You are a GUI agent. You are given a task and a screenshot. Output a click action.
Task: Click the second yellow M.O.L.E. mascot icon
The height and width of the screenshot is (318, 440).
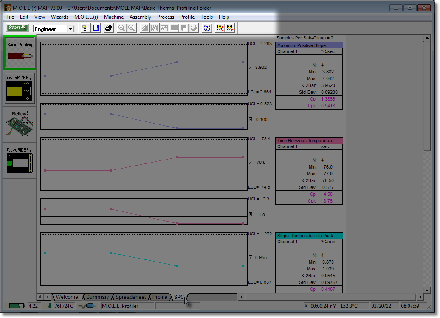click(x=230, y=28)
